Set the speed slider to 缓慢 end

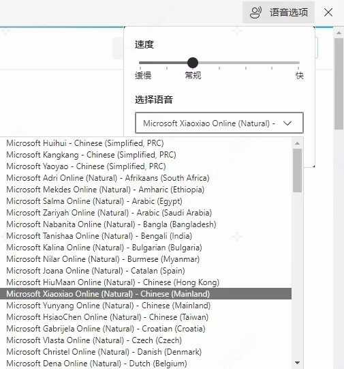point(140,63)
